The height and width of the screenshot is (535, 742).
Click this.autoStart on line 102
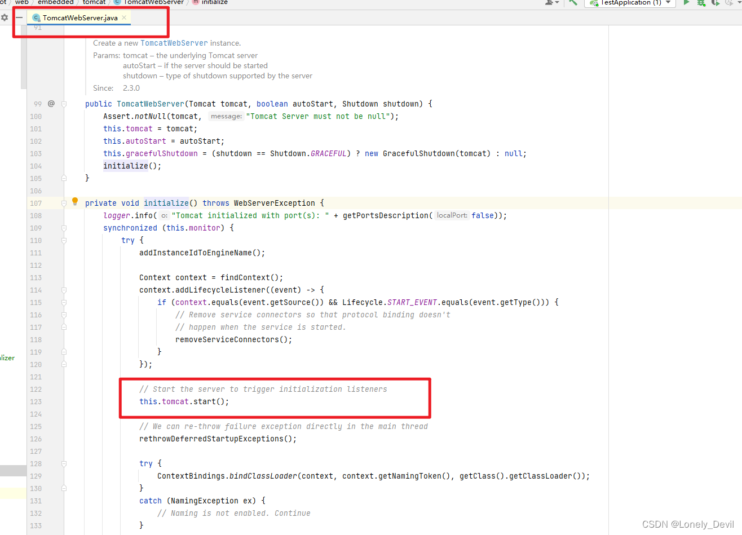click(135, 141)
